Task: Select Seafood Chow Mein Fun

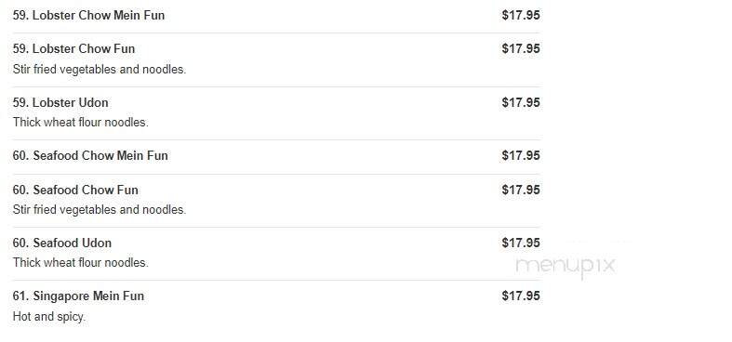Action: [90, 155]
